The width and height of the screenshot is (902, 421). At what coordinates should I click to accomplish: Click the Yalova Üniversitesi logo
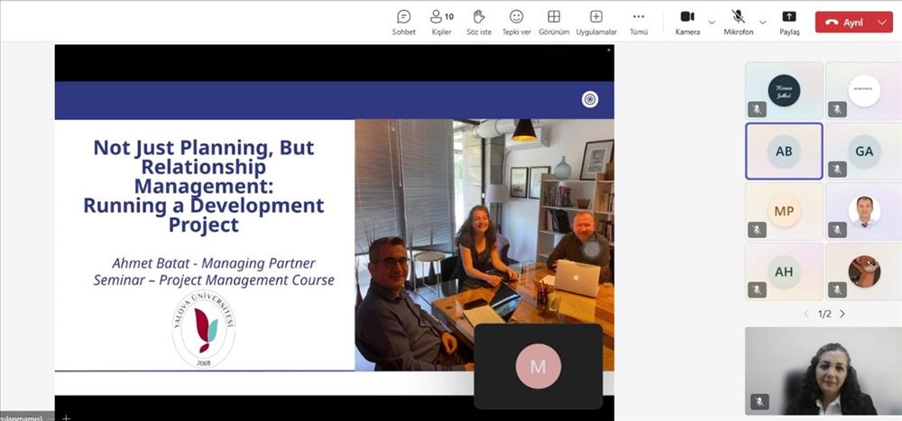coord(204,329)
